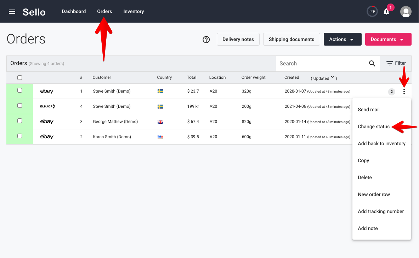Image resolution: width=419 pixels, height=258 pixels.
Task: Click total $ 39.5
Action: point(193,137)
